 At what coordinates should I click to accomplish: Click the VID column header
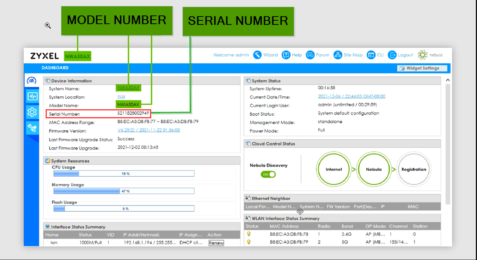[x=110, y=235]
